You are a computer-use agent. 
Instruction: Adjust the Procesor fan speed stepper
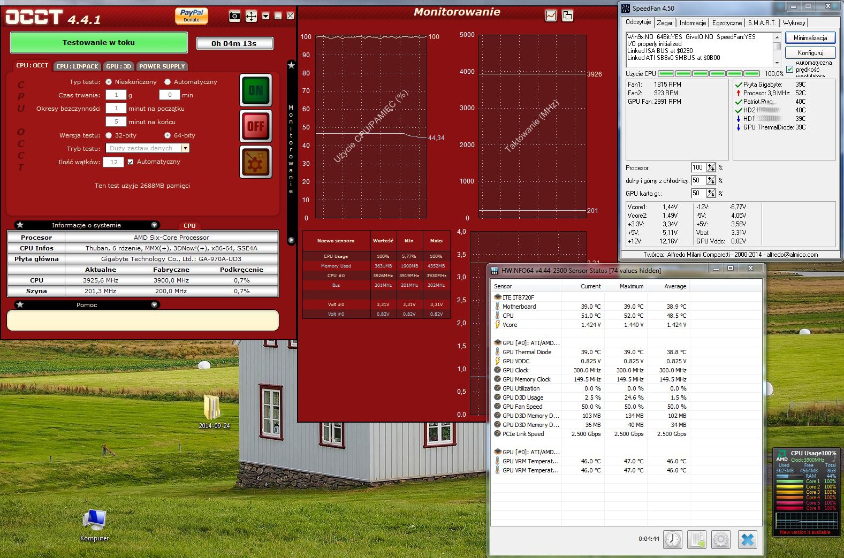711,167
